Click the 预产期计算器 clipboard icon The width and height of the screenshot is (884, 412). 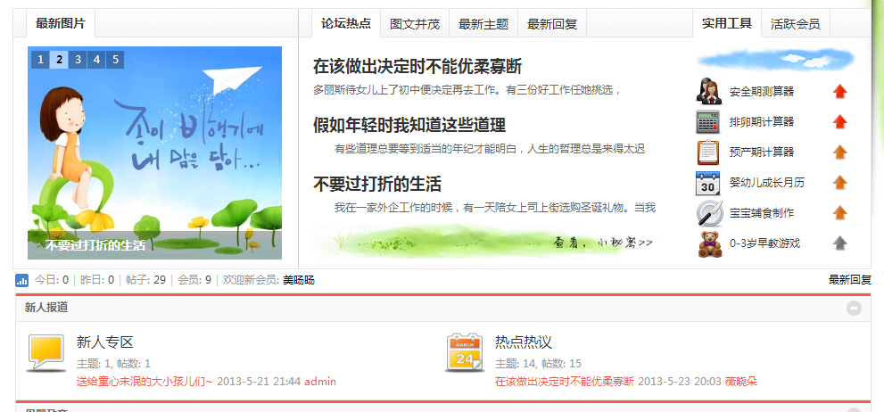point(708,152)
